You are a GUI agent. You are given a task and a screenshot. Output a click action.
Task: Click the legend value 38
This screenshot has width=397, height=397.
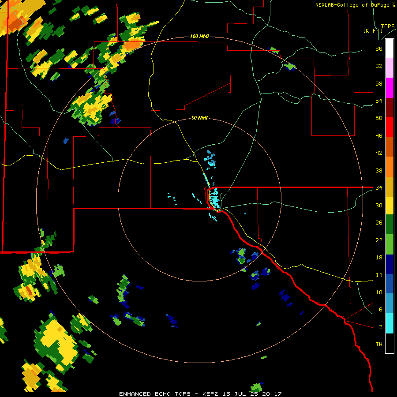[x=379, y=170]
